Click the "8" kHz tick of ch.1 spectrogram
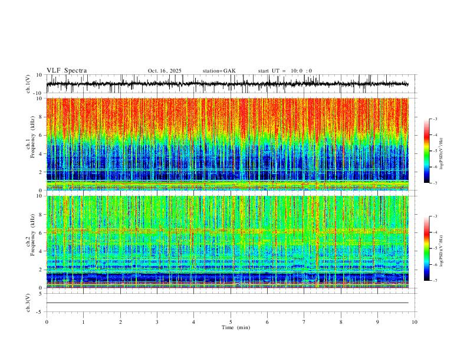The height and width of the screenshot is (361, 467). (x=41, y=117)
